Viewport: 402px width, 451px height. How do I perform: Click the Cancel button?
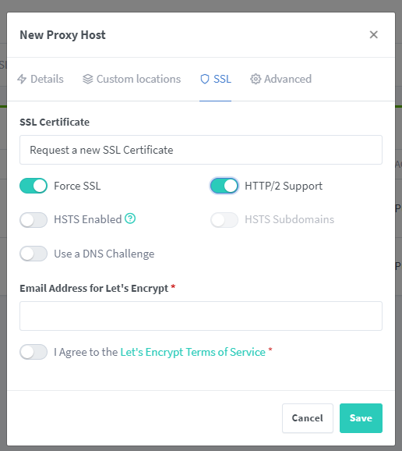308,418
